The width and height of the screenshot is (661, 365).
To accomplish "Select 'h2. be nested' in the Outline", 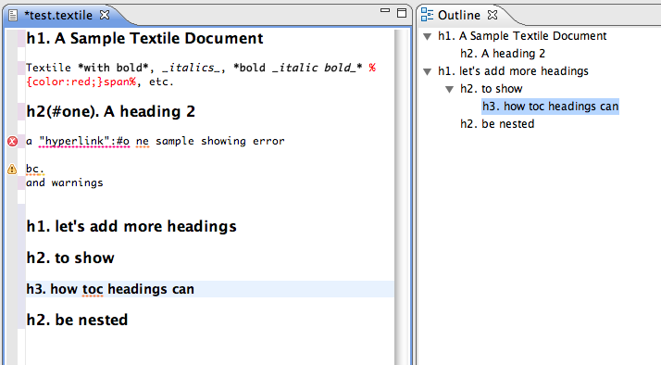I will (497, 124).
